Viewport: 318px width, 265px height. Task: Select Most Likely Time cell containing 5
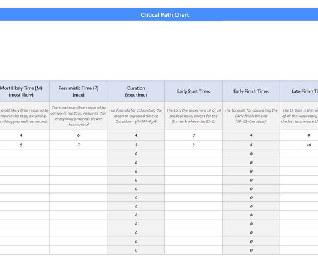click(x=25, y=145)
